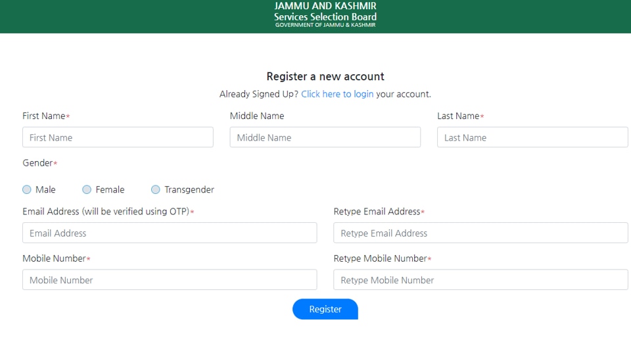Screen dimensions: 631x355
Task: Click the 'Last Name' label text
Action: click(458, 116)
